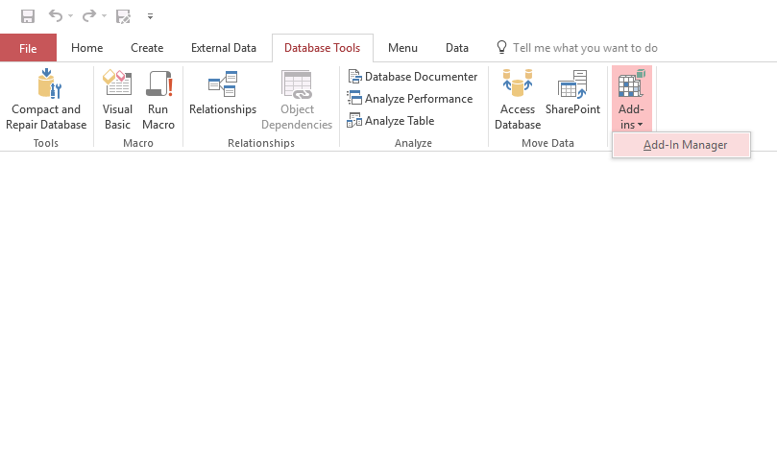Image resolution: width=777 pixels, height=451 pixels.
Task: Open the Visual Basic editor
Action: coord(117,100)
